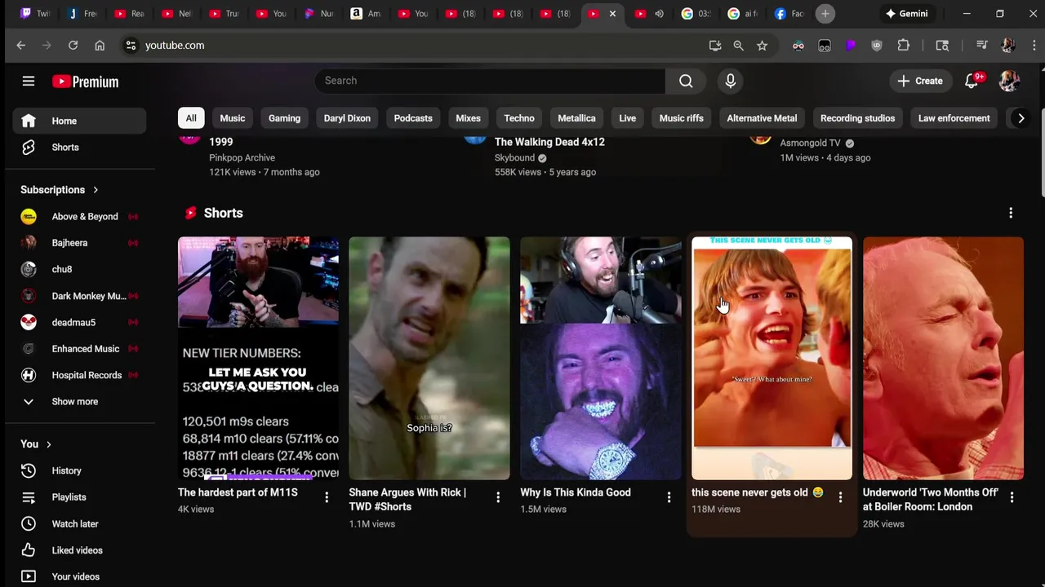Viewport: 1045px width, 587px height.
Task: Open options for Shane Argues With Rick short
Action: pos(498,497)
